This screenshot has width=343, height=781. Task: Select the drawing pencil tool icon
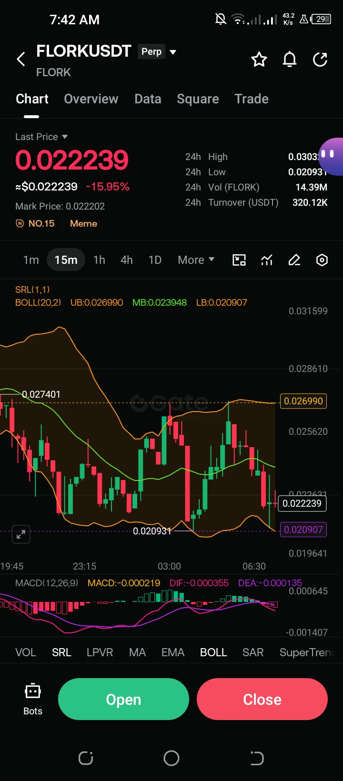point(294,260)
